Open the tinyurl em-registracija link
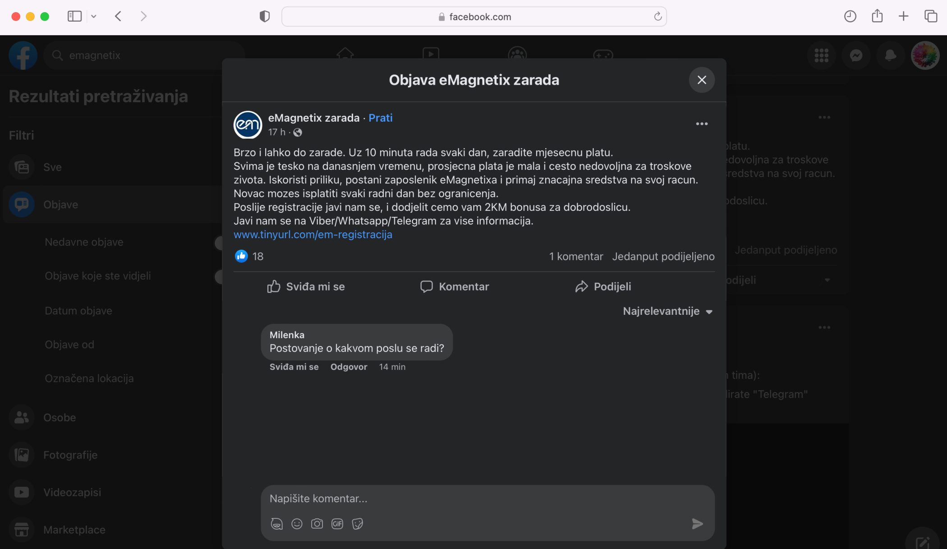The image size is (947, 549). (313, 235)
